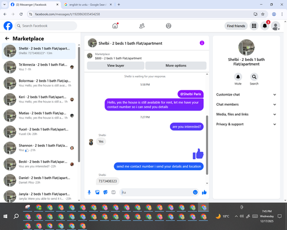Viewport: 287px width, 230px height.
Task: Click the address bar URL
Action: (67, 14)
